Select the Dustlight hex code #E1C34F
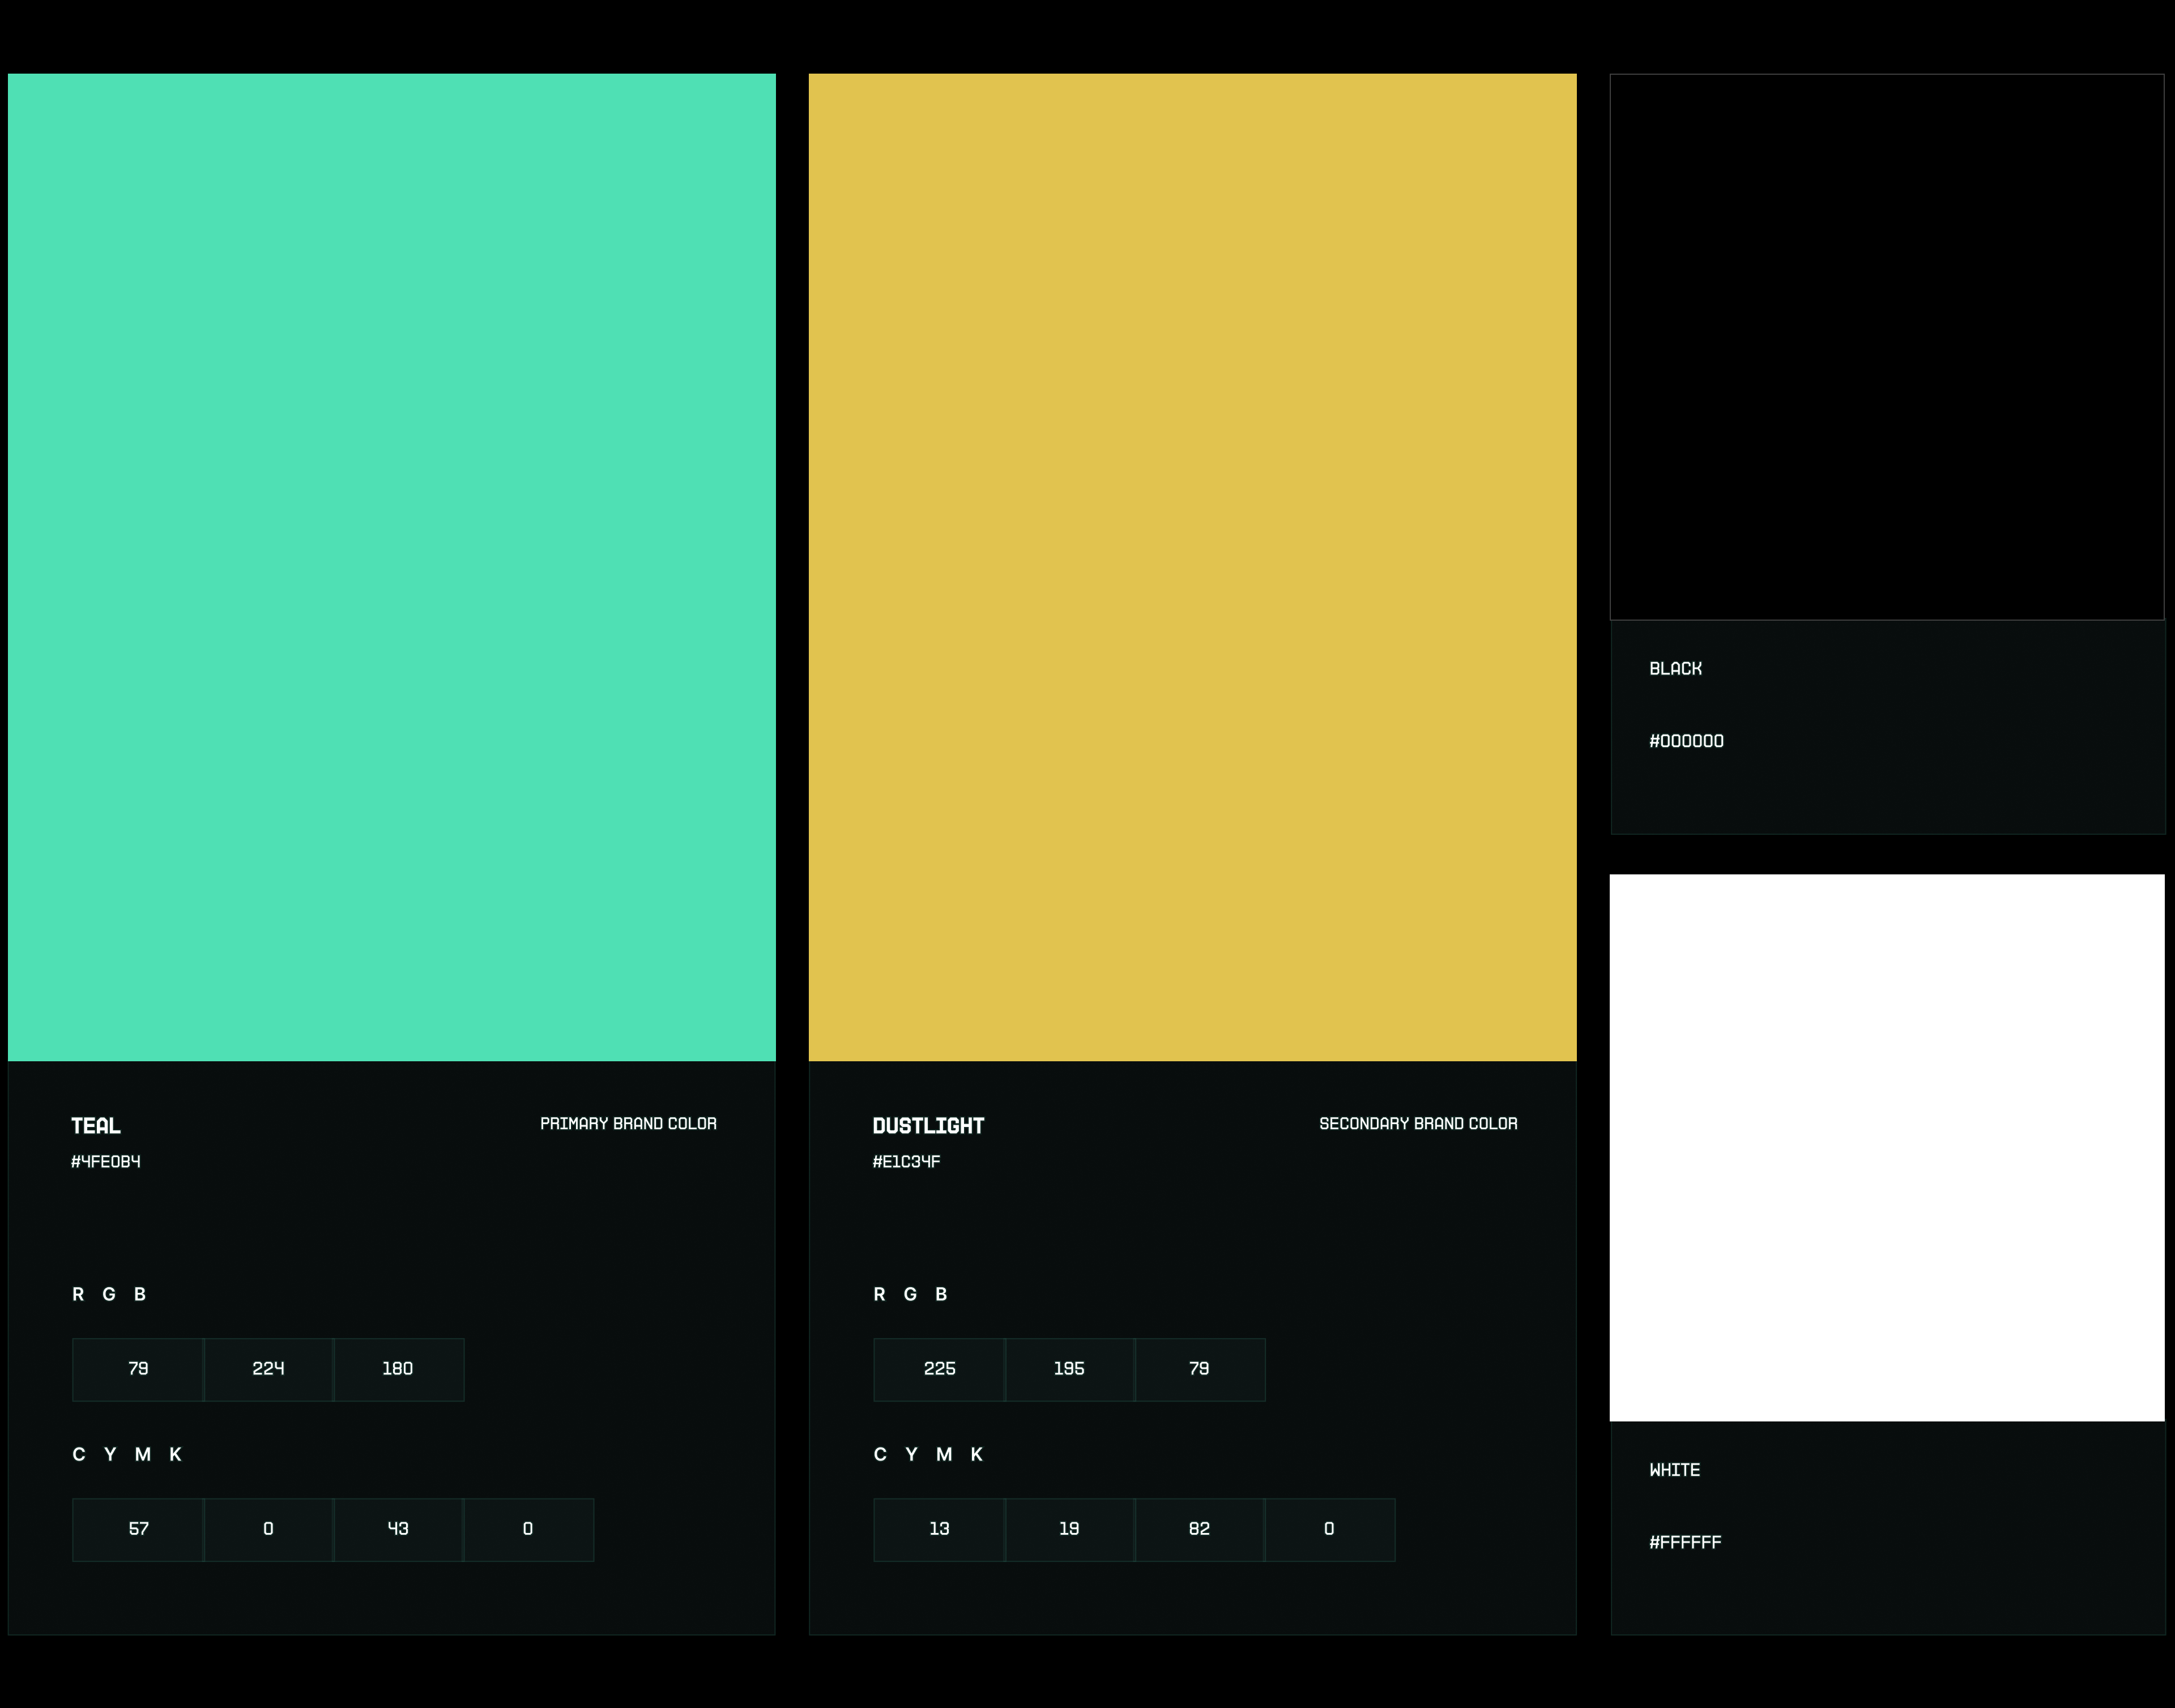The image size is (2175, 1708). (906, 1161)
